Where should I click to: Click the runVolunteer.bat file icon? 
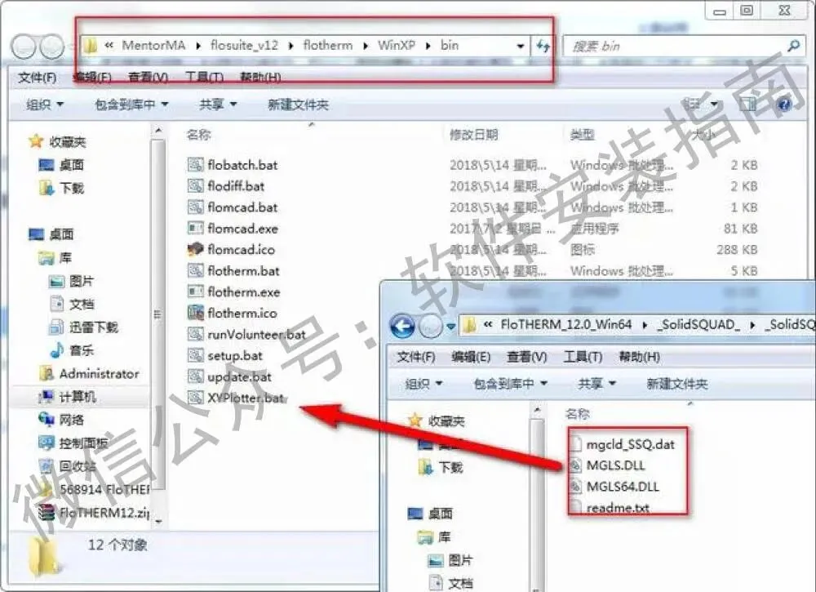[195, 334]
